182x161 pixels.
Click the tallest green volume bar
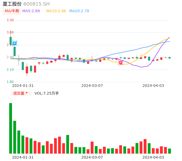11,128
